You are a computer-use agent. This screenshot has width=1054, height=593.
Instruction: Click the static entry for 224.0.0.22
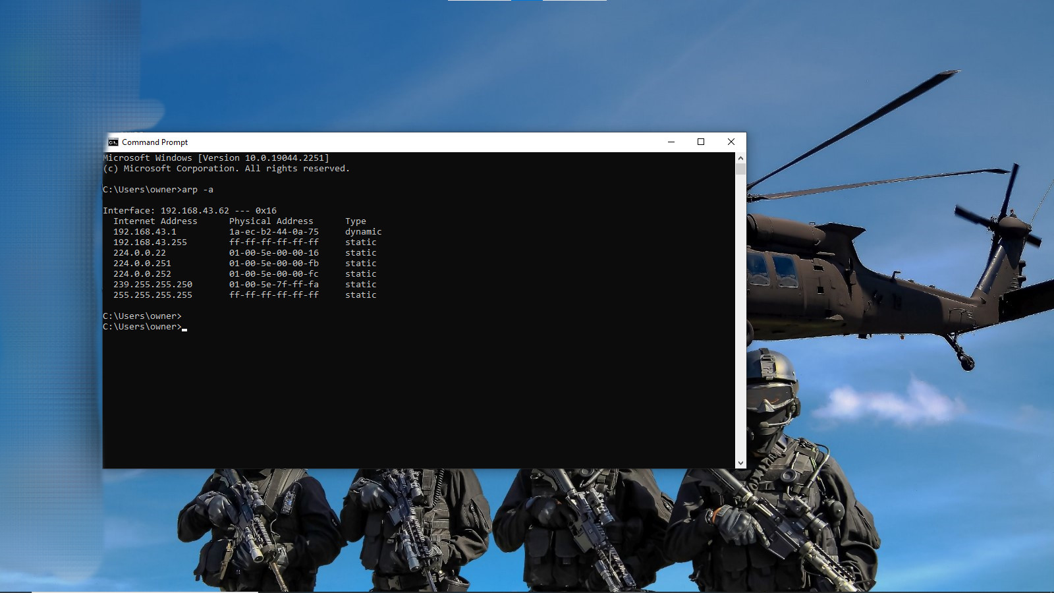coord(140,252)
